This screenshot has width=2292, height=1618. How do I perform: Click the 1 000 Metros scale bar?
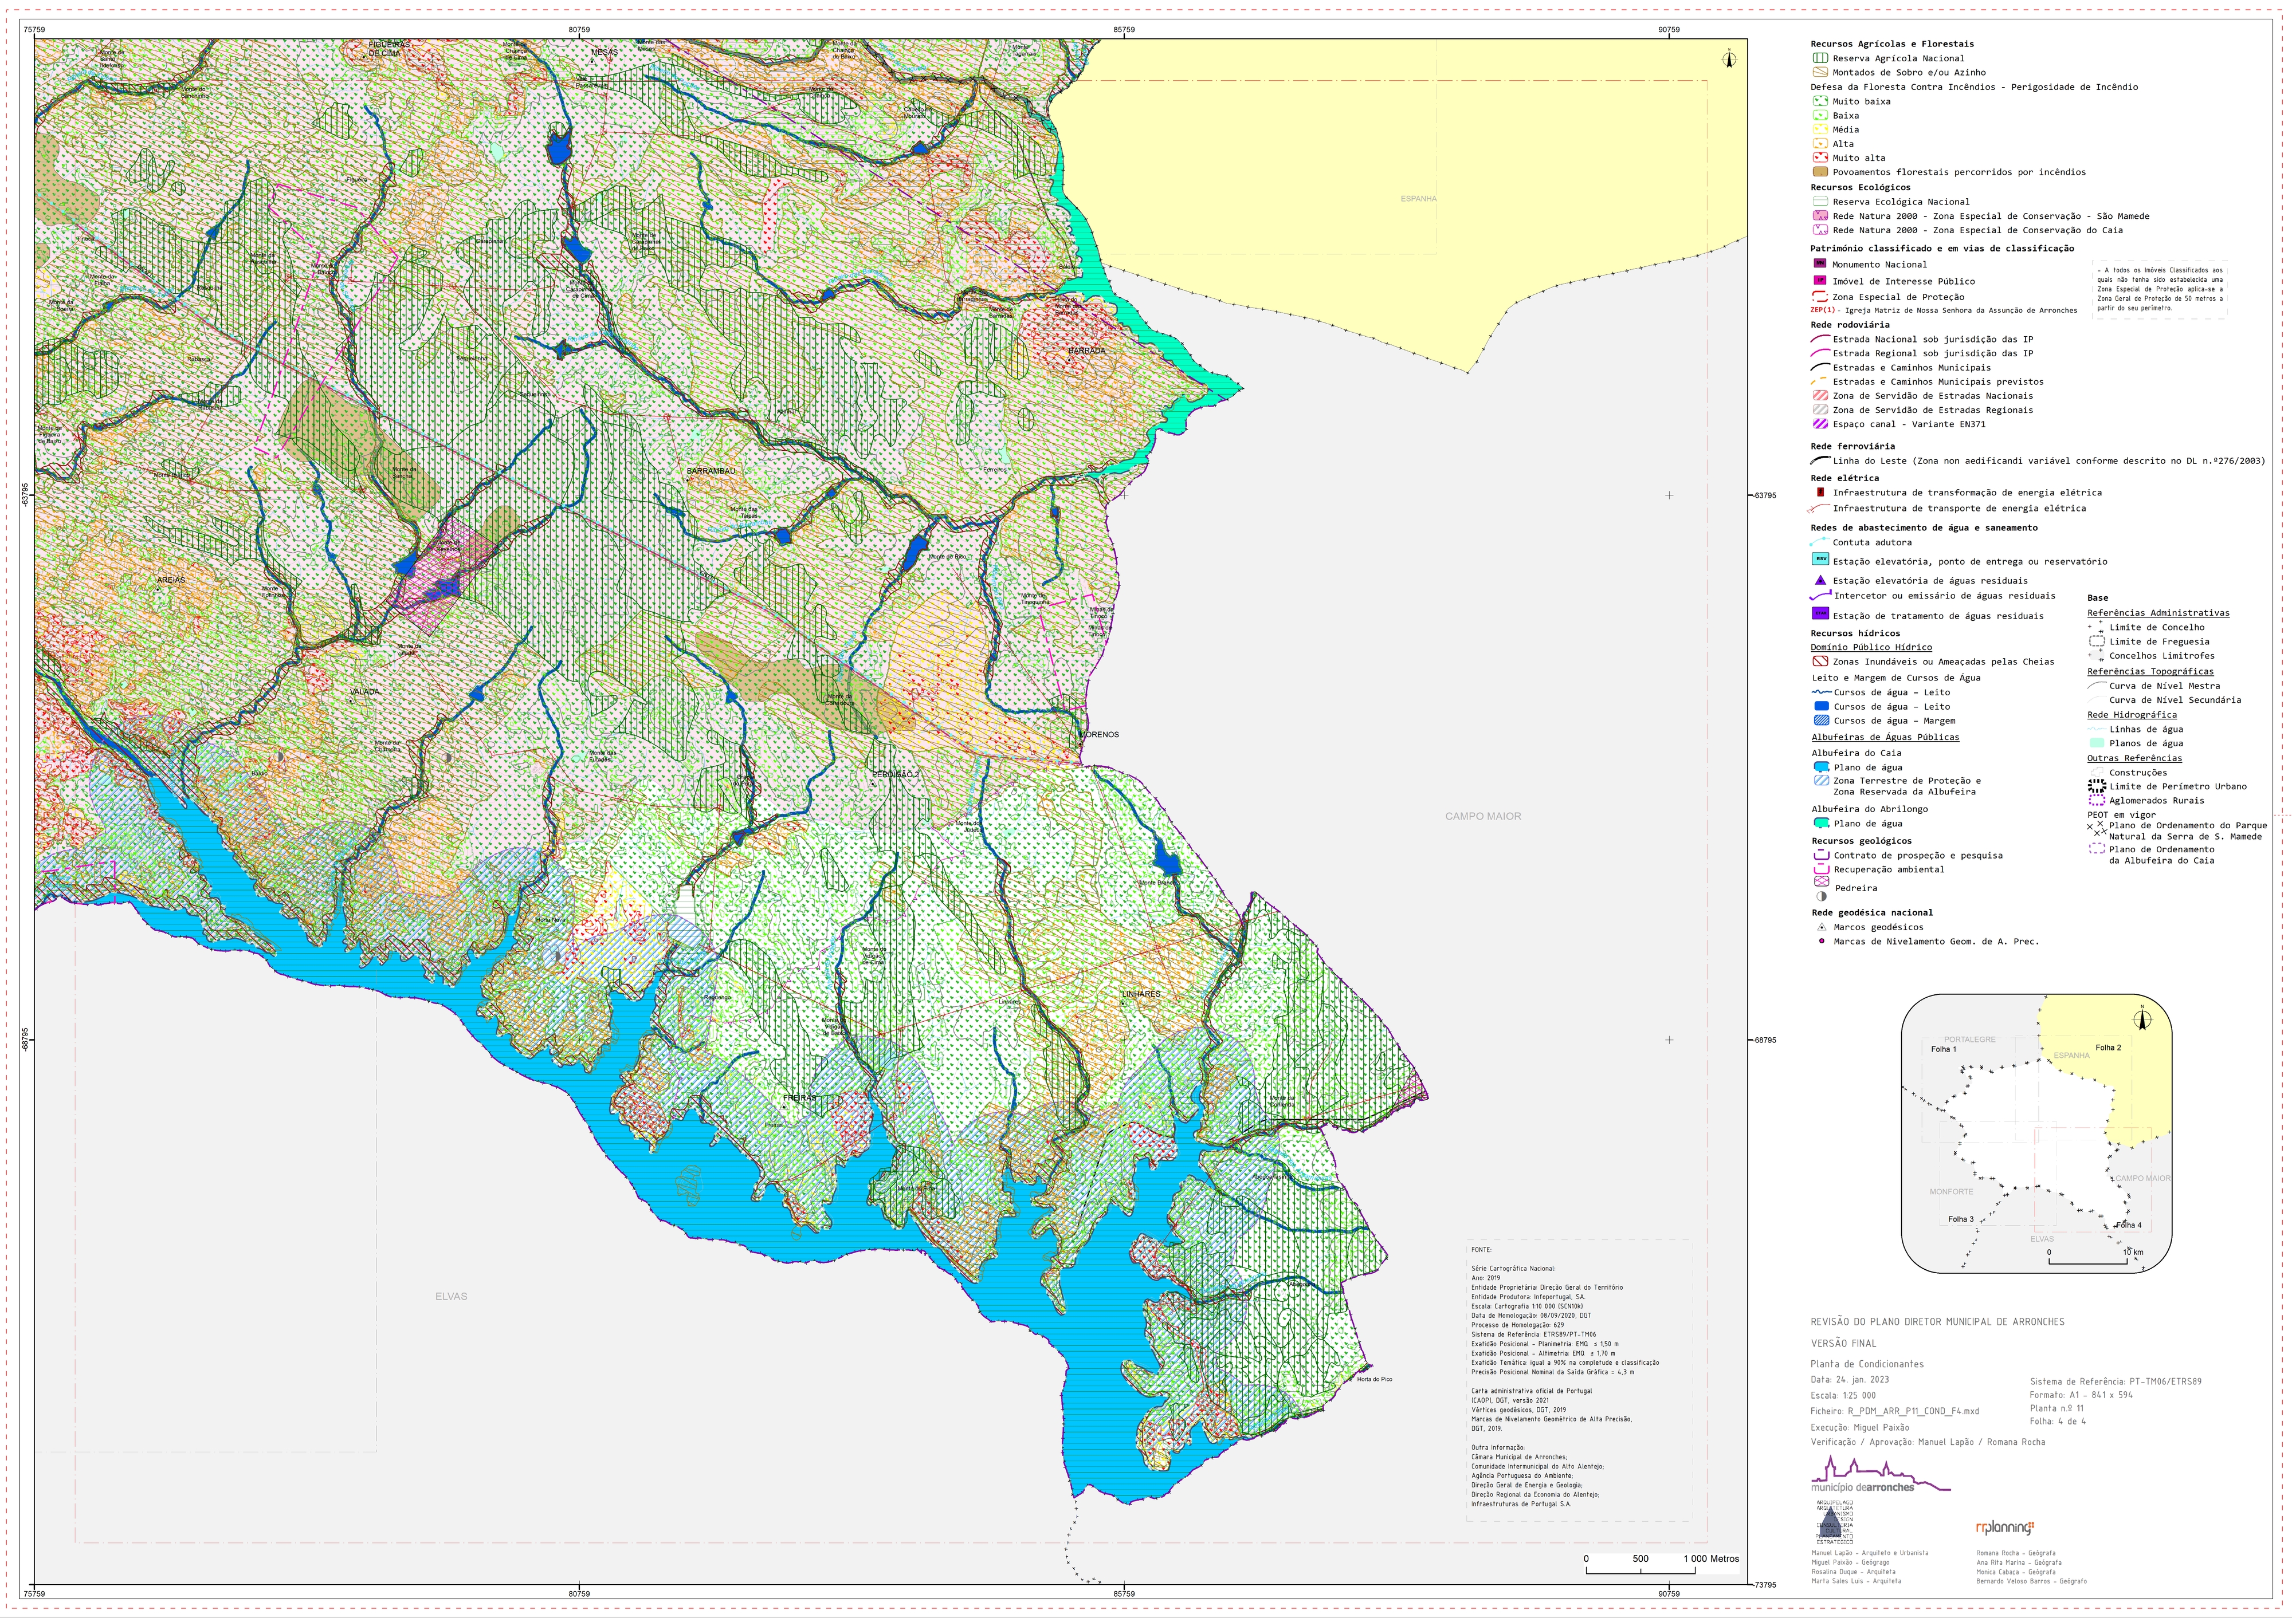[1662, 1564]
